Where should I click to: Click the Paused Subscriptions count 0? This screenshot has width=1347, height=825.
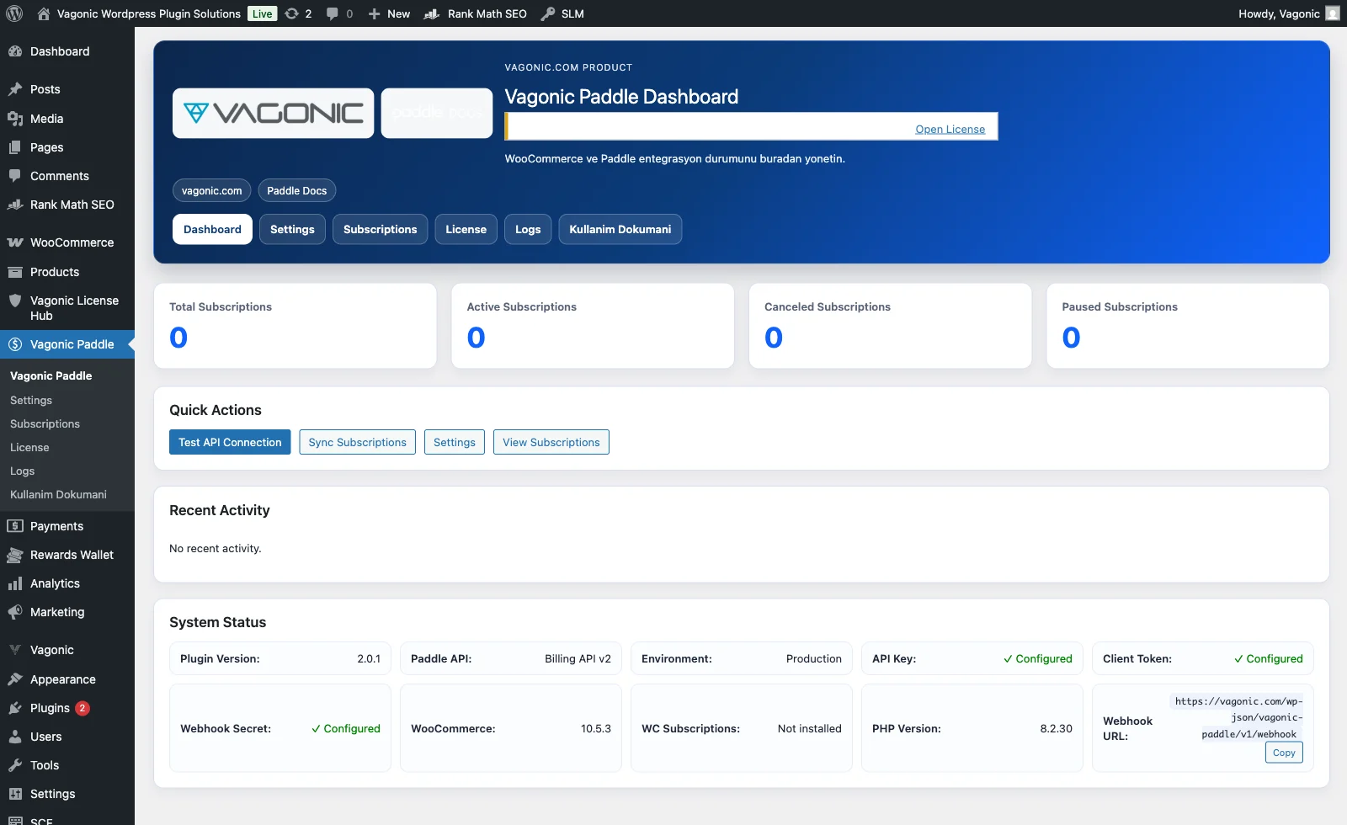pyautogui.click(x=1071, y=338)
